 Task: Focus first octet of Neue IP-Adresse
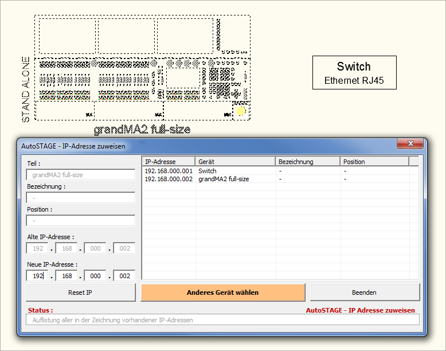click(37, 276)
